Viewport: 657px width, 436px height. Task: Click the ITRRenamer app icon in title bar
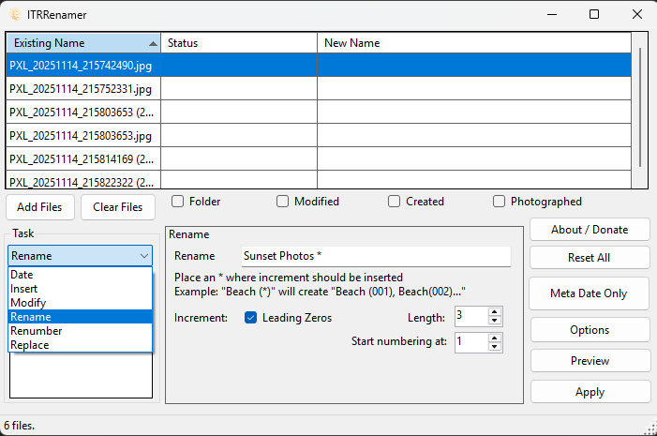point(14,14)
